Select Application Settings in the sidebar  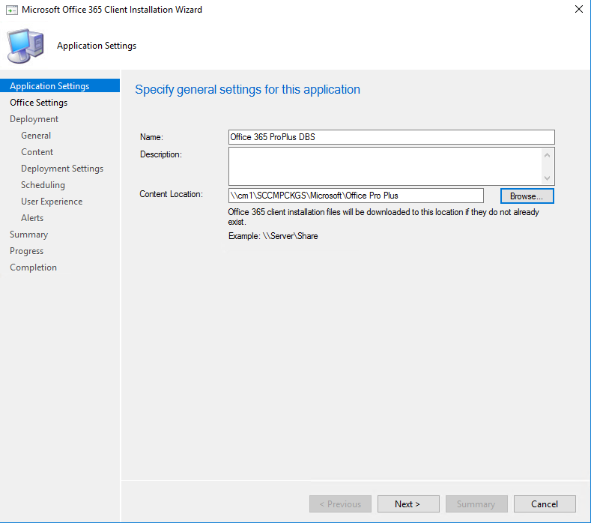(49, 86)
